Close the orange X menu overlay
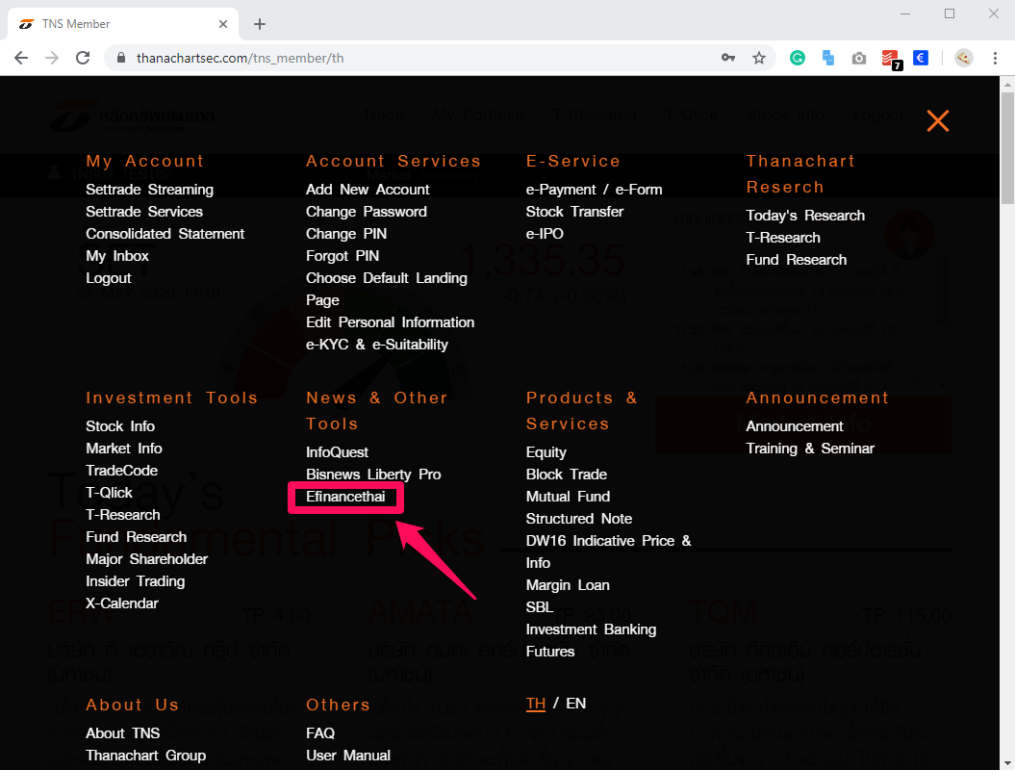 pyautogui.click(x=937, y=120)
